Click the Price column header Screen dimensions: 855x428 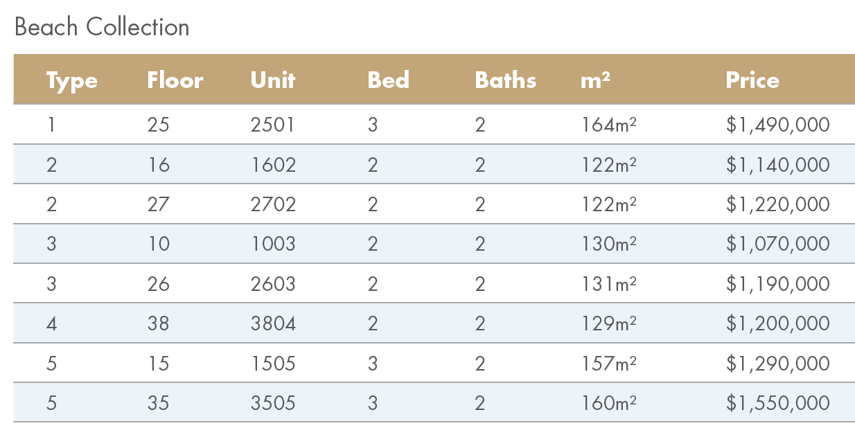click(752, 80)
